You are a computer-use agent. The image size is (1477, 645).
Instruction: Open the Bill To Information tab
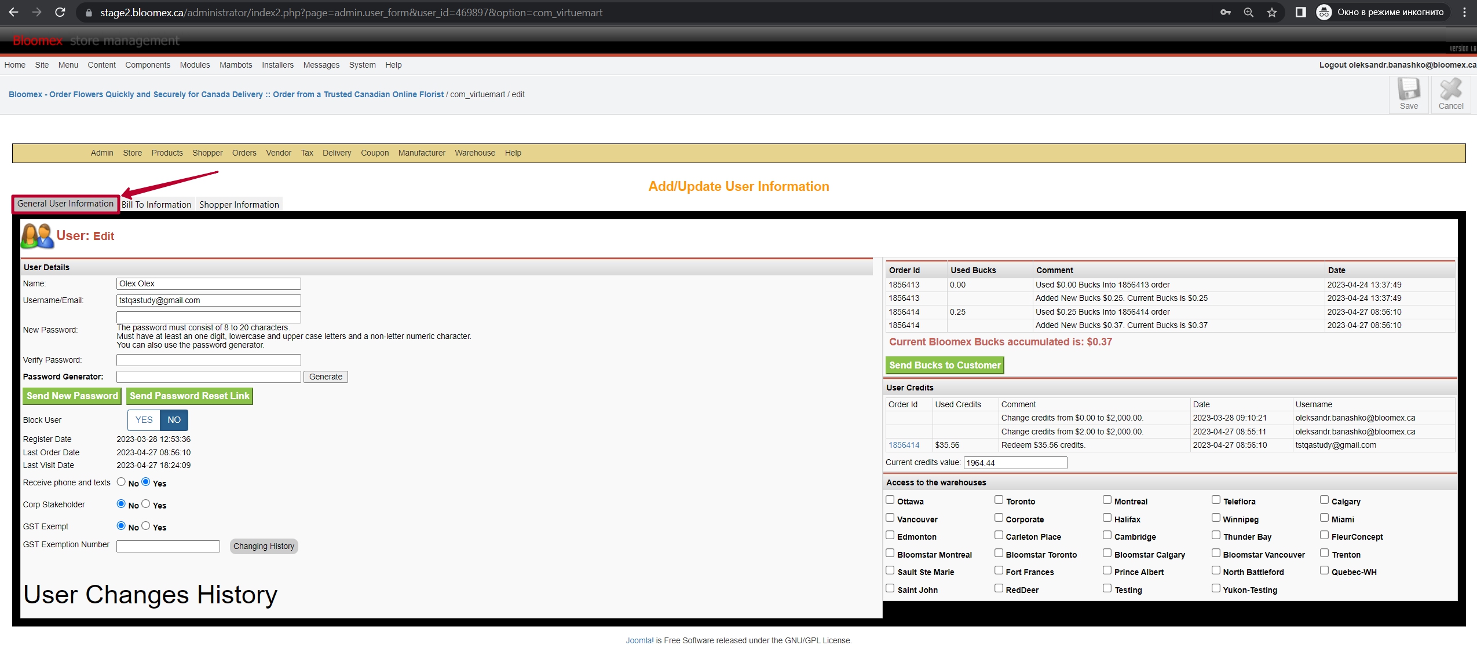[156, 205]
